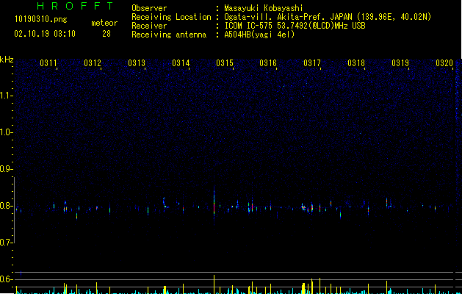
Task: Click the 0311 time marker
Action: [48, 63]
